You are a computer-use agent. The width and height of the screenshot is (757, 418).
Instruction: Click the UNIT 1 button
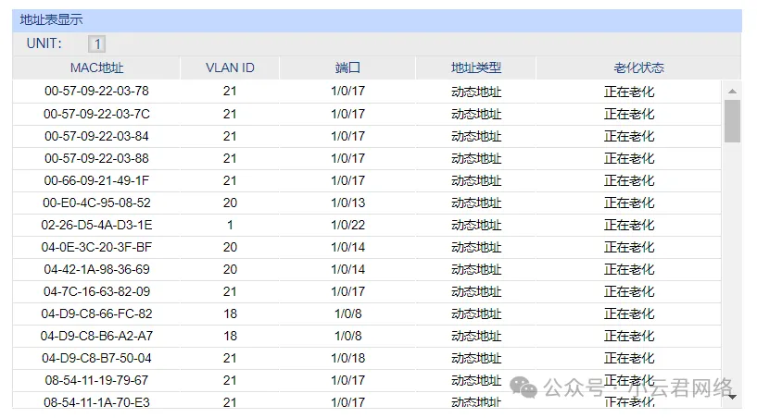[x=97, y=43]
